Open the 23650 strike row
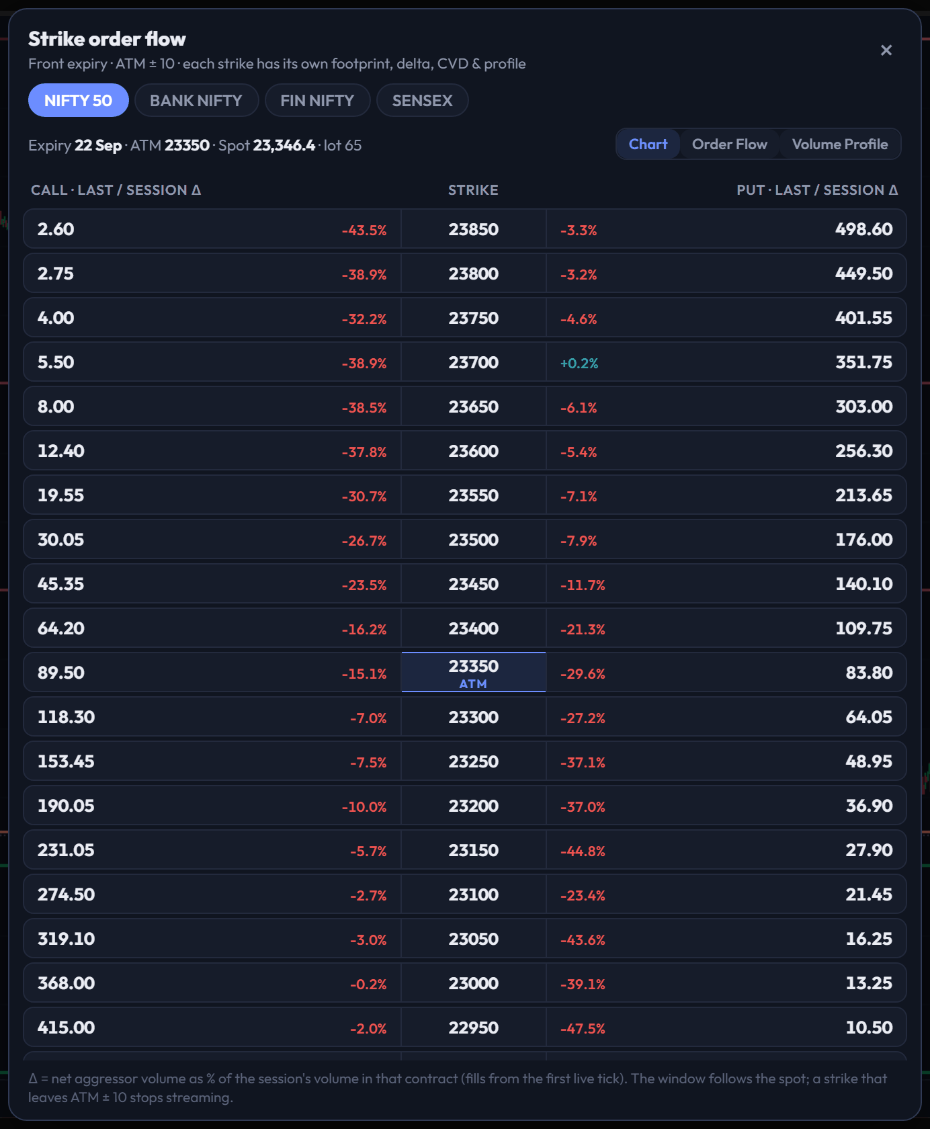 point(465,407)
